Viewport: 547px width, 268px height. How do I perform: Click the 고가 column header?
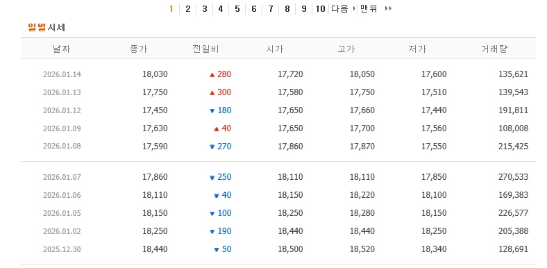[x=346, y=49]
